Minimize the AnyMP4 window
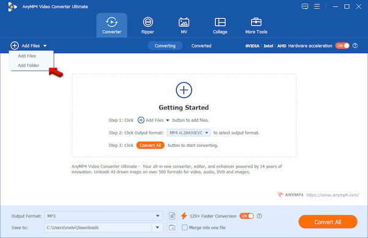This screenshot has height=238, width=368. (335, 7)
